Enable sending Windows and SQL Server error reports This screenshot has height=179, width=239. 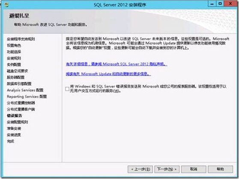click(67, 89)
